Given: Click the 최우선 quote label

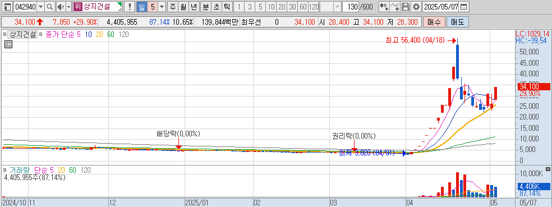Looking at the screenshot, I should click(x=251, y=22).
